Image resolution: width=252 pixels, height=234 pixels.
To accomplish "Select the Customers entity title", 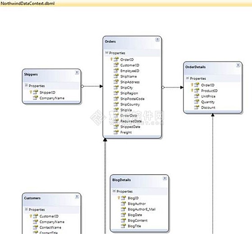I will [32, 198].
